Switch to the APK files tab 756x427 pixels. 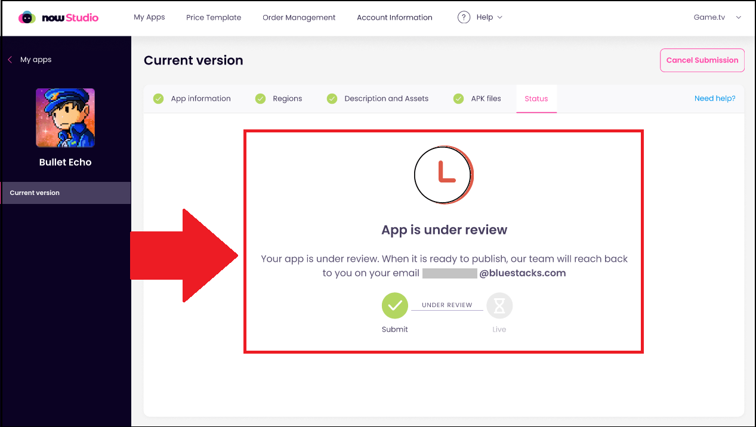pos(486,98)
